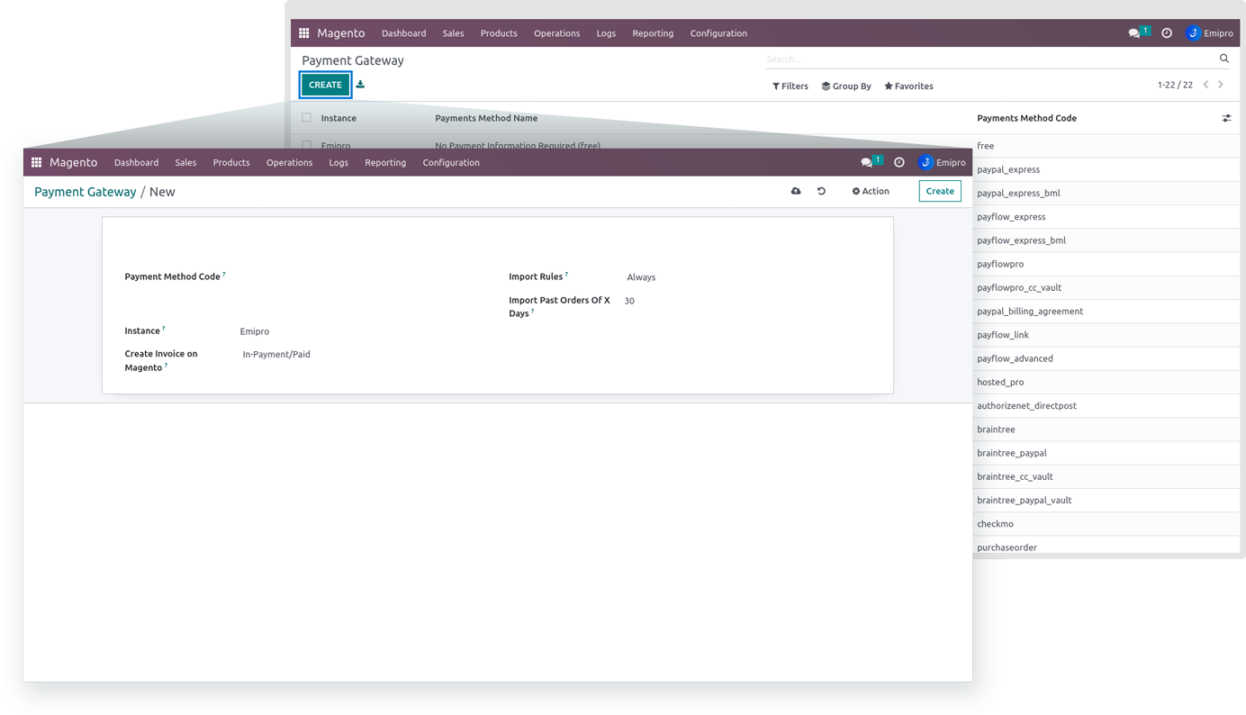
Task: Click the teal CREATE button
Action: tap(325, 85)
